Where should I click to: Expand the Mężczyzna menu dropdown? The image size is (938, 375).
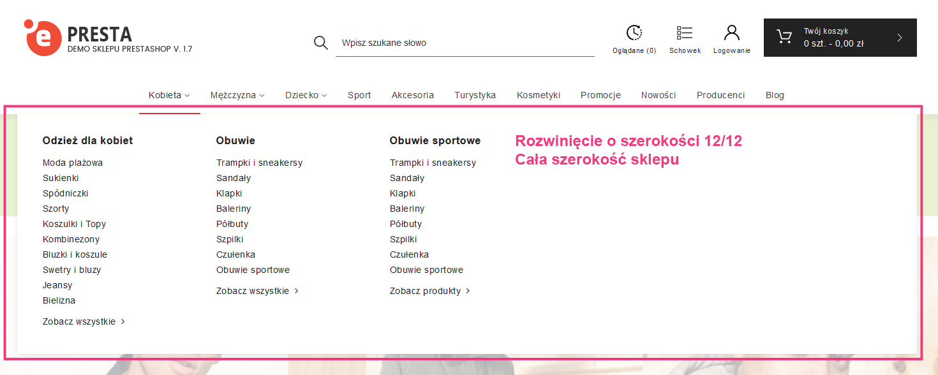[237, 95]
